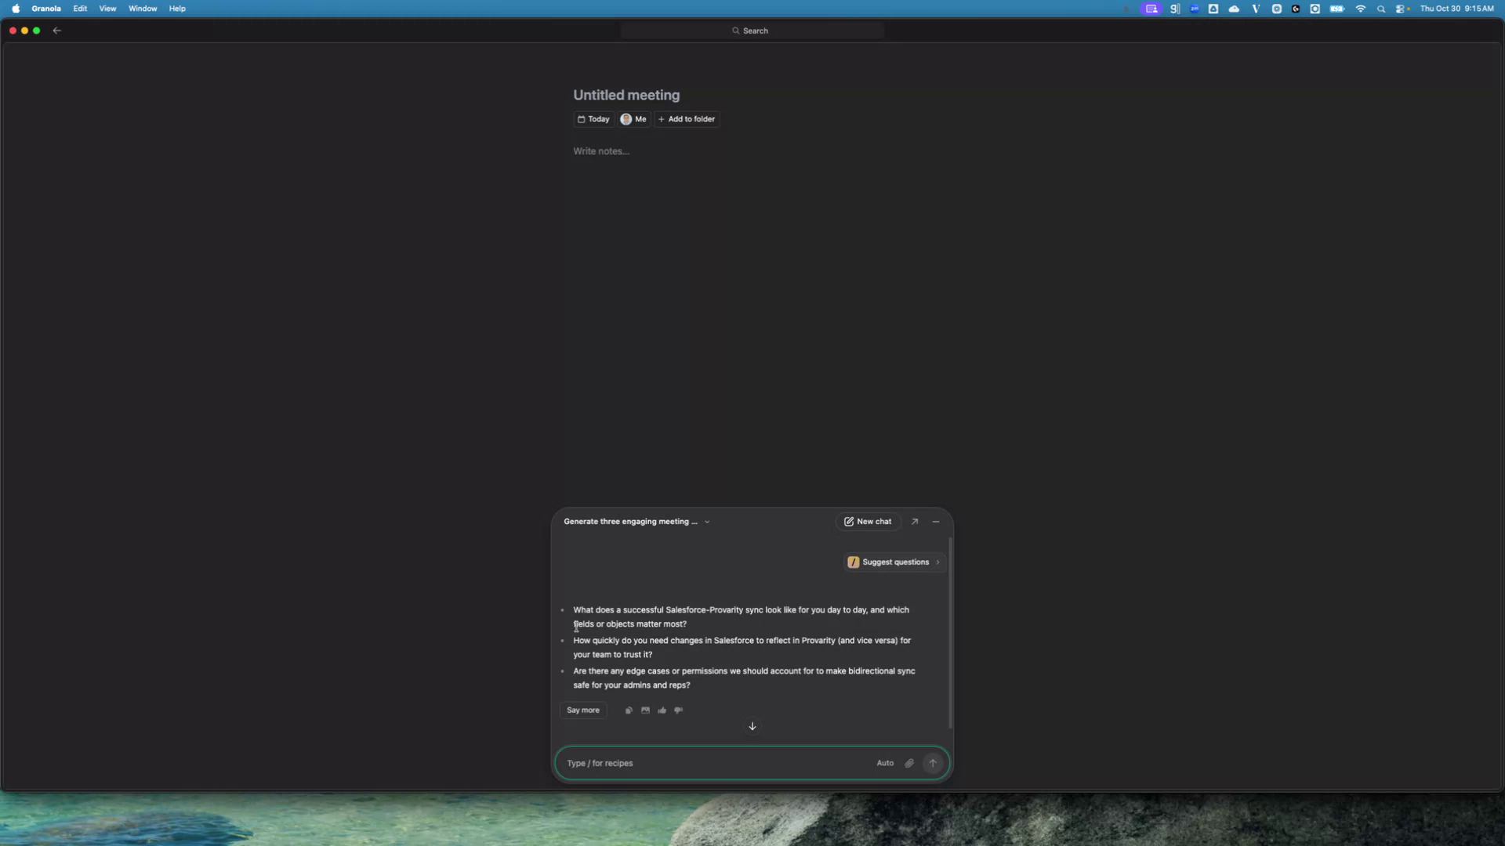This screenshot has width=1505, height=846.
Task: Pop out the chat using the diagonal arrow icon
Action: pyautogui.click(x=915, y=522)
